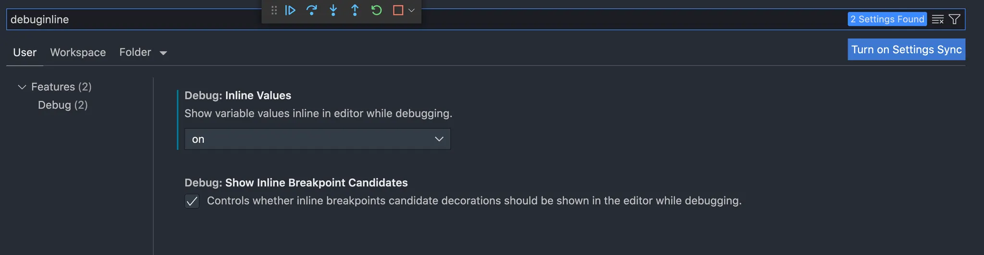
Task: Clear the settings search input
Action: tap(937, 20)
